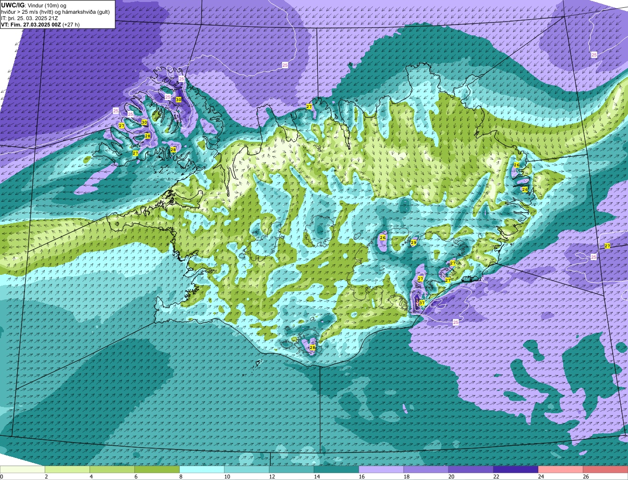Image resolution: width=628 pixels, height=480 pixels.
Task: Click the legend scale number 10
Action: tap(227, 477)
